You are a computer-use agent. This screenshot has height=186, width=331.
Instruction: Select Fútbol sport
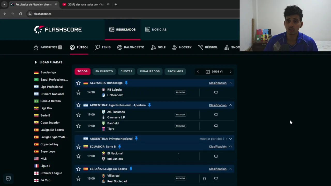pyautogui.click(x=79, y=47)
